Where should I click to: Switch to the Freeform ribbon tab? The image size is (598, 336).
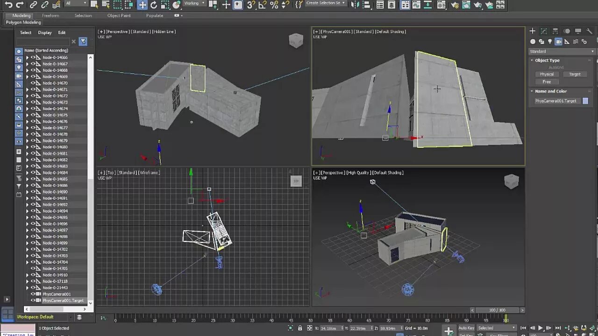(x=50, y=15)
